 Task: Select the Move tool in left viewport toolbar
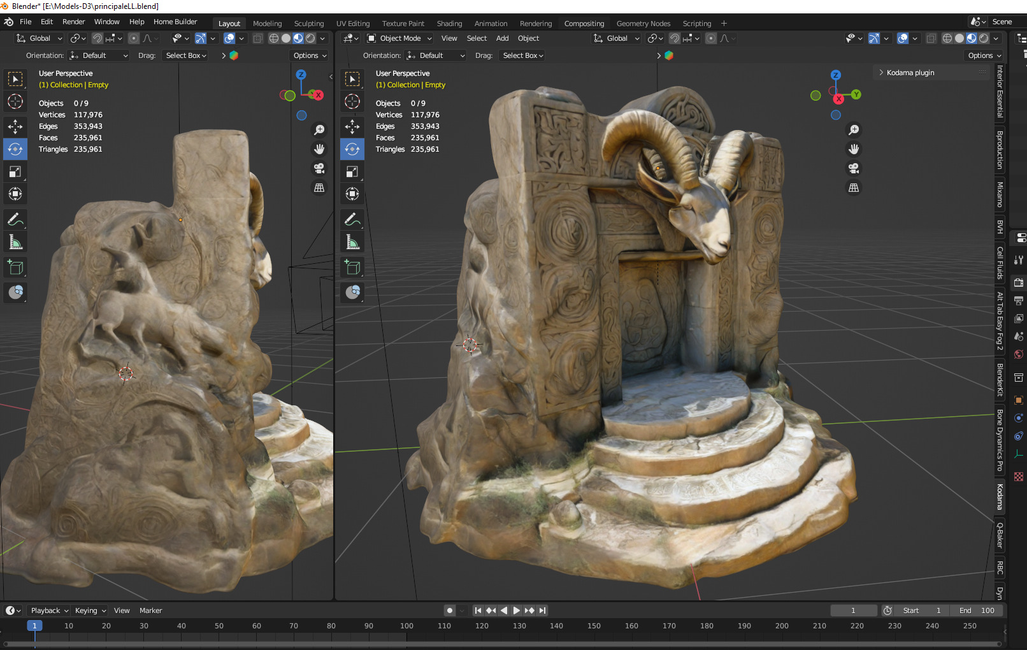pos(15,126)
